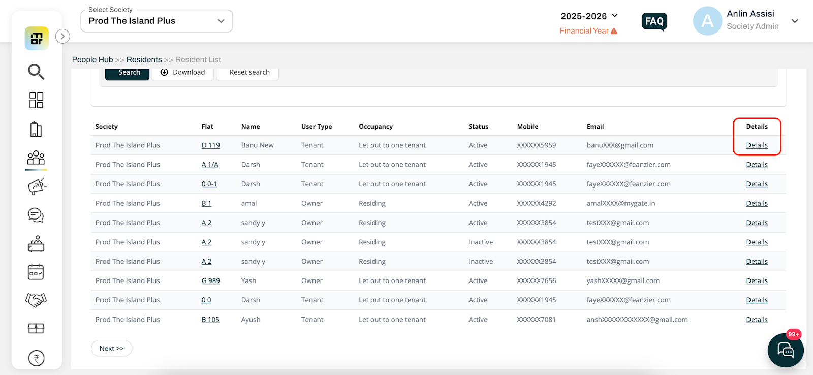The width and height of the screenshot is (813, 375).
Task: Go to People Hub breadcrumb link
Action: tap(92, 59)
